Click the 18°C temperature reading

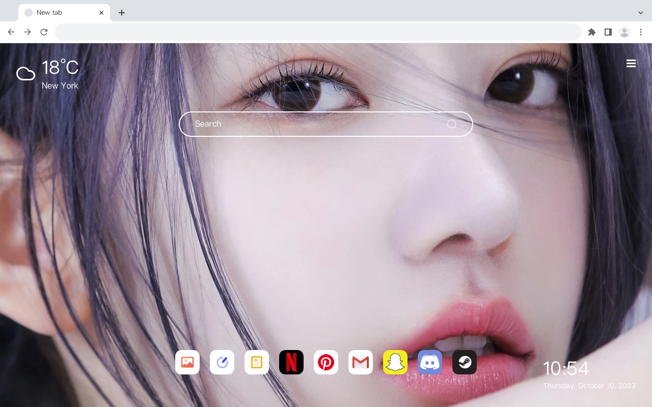click(x=60, y=68)
